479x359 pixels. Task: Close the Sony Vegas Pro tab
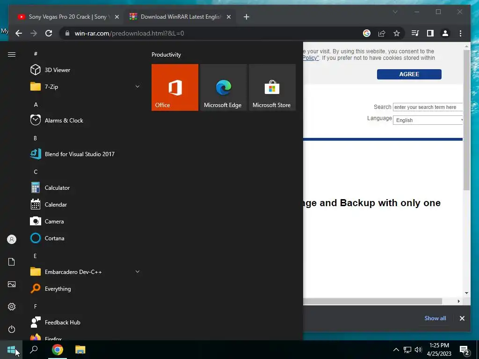(x=116, y=17)
